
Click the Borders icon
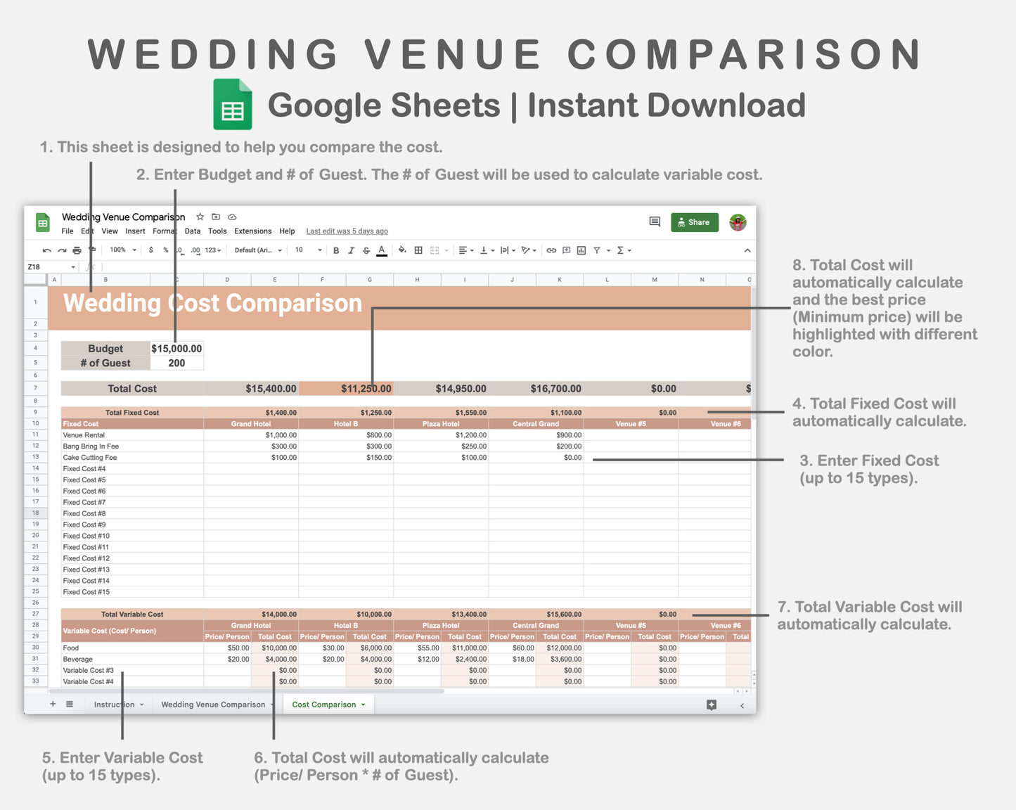pos(418,250)
